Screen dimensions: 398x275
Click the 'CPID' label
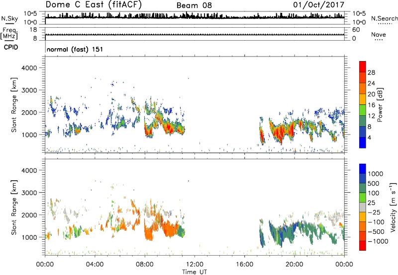tap(11, 47)
